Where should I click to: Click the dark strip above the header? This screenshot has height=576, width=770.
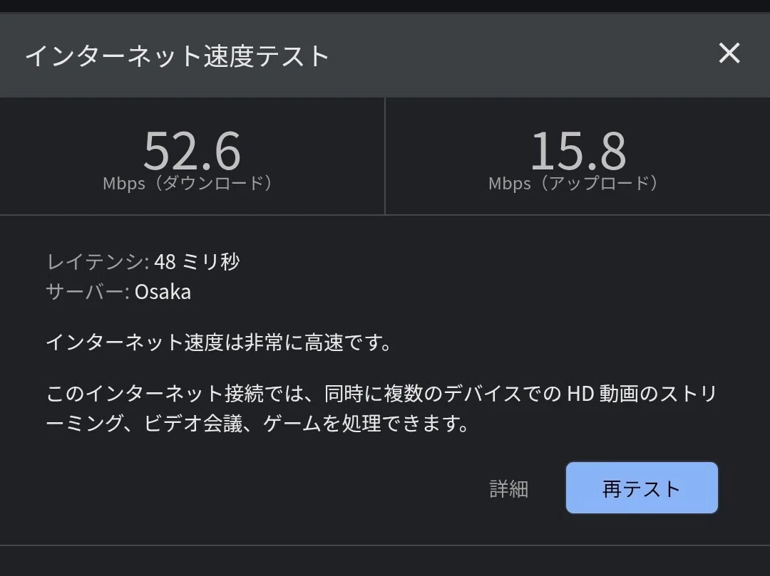pyautogui.click(x=385, y=6)
